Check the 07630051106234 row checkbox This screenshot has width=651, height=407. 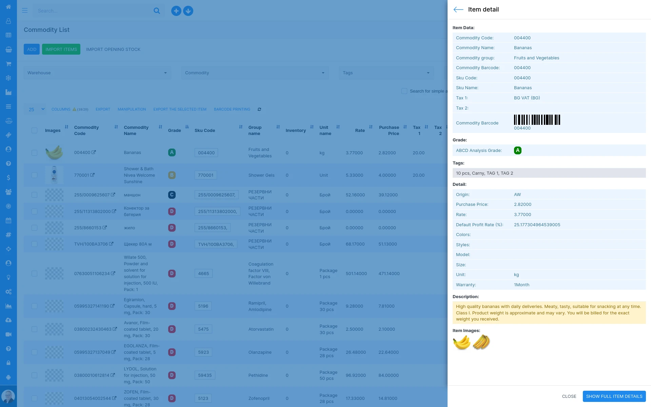[34, 273]
